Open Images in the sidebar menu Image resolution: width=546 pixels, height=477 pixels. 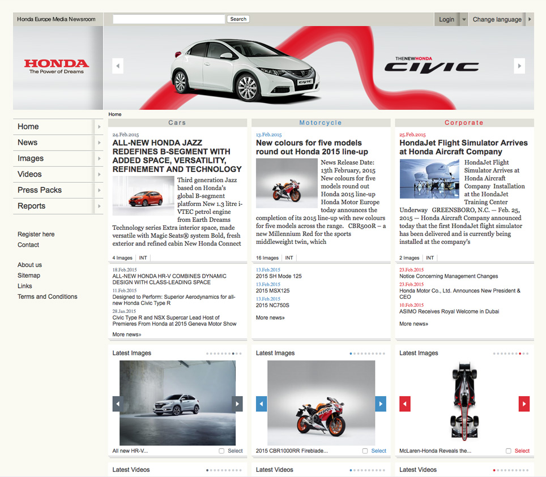[x=31, y=158]
